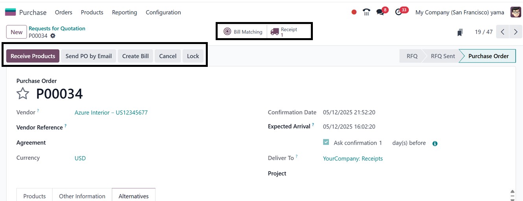Open the activities clock icon
This screenshot has height=201, width=523.
click(399, 12)
